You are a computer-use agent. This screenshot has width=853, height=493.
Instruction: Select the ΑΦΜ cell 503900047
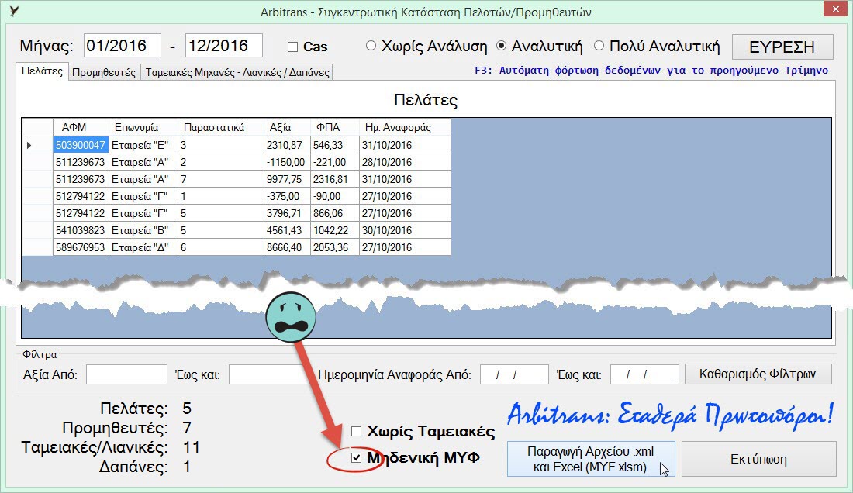tap(81, 145)
